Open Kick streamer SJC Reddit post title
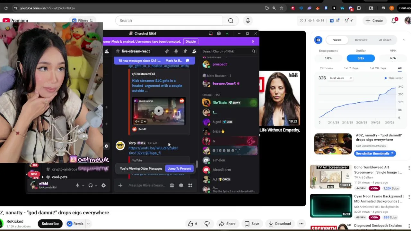 (x=157, y=86)
